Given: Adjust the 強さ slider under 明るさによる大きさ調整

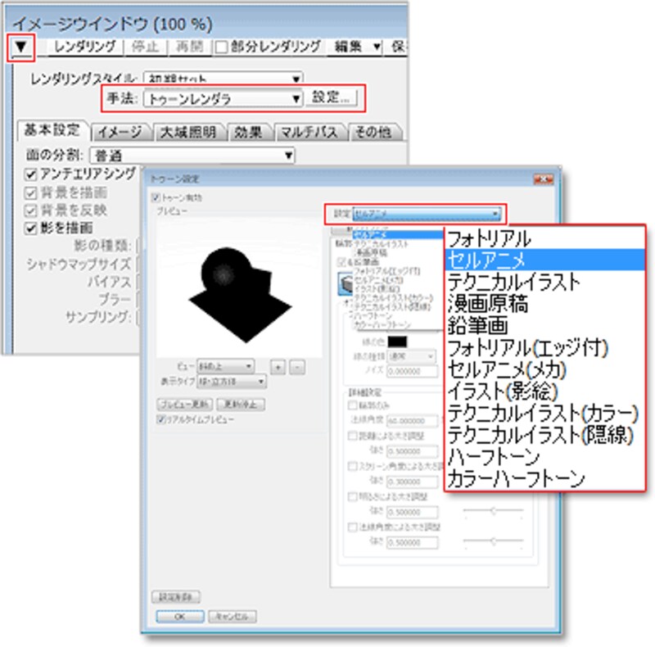Looking at the screenshot, I should pos(494,511).
